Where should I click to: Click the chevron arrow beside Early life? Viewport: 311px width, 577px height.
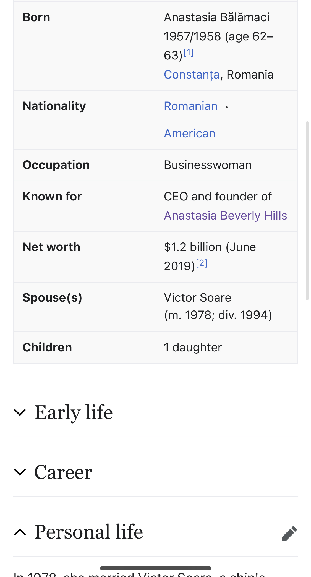coord(20,412)
